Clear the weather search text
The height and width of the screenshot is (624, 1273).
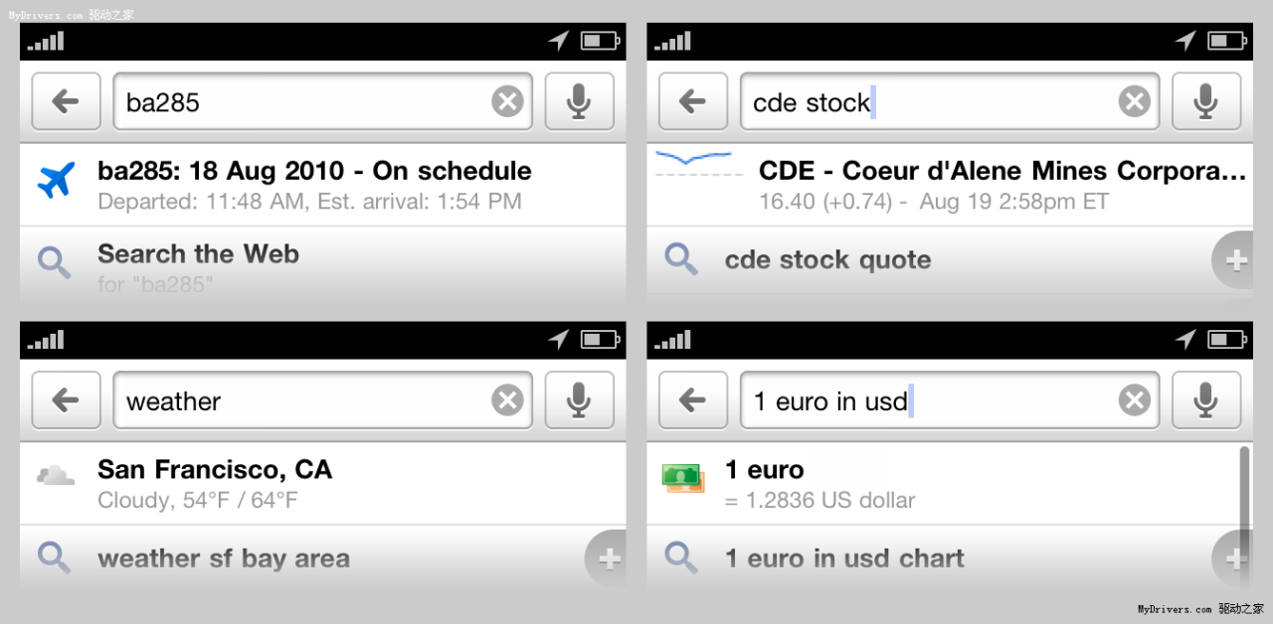(x=507, y=401)
